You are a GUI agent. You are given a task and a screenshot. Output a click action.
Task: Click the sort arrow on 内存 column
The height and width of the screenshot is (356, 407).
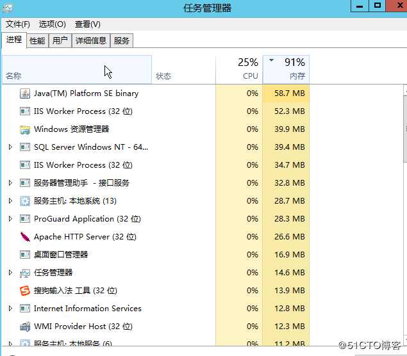(x=272, y=60)
